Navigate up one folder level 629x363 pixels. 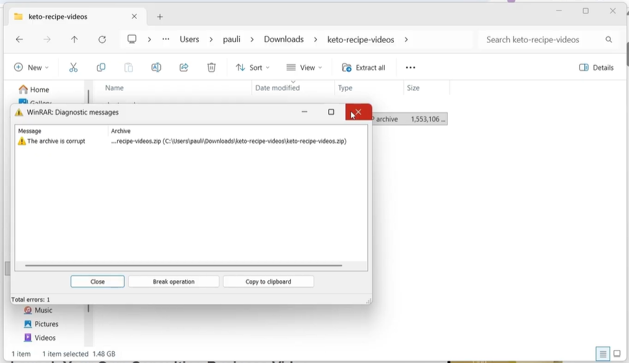pos(74,39)
